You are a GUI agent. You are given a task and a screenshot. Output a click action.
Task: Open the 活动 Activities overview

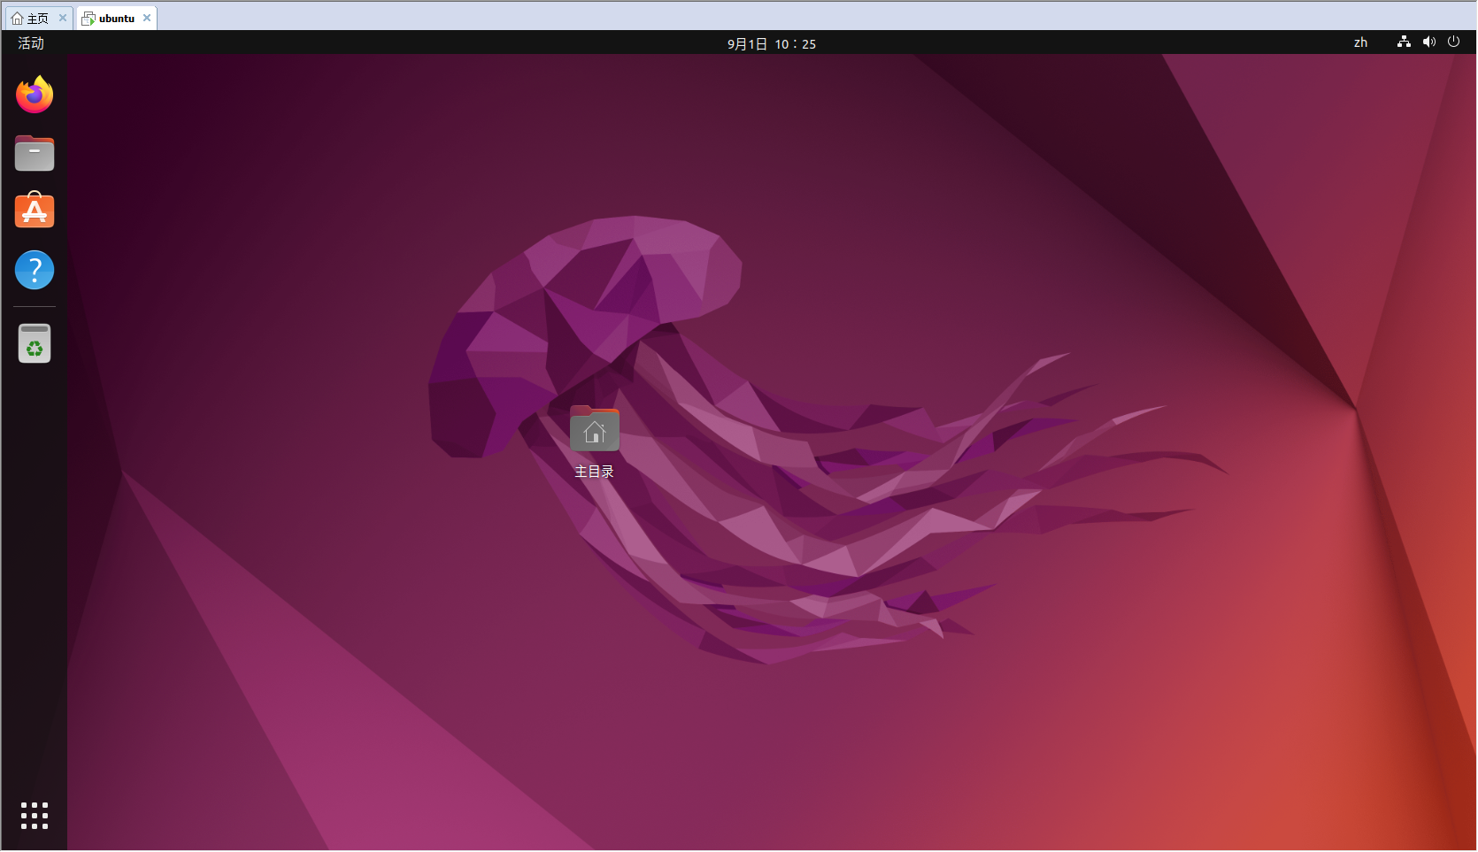coord(31,42)
